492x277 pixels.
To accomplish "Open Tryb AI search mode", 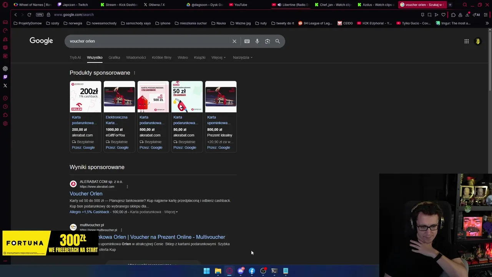I will (75, 57).
